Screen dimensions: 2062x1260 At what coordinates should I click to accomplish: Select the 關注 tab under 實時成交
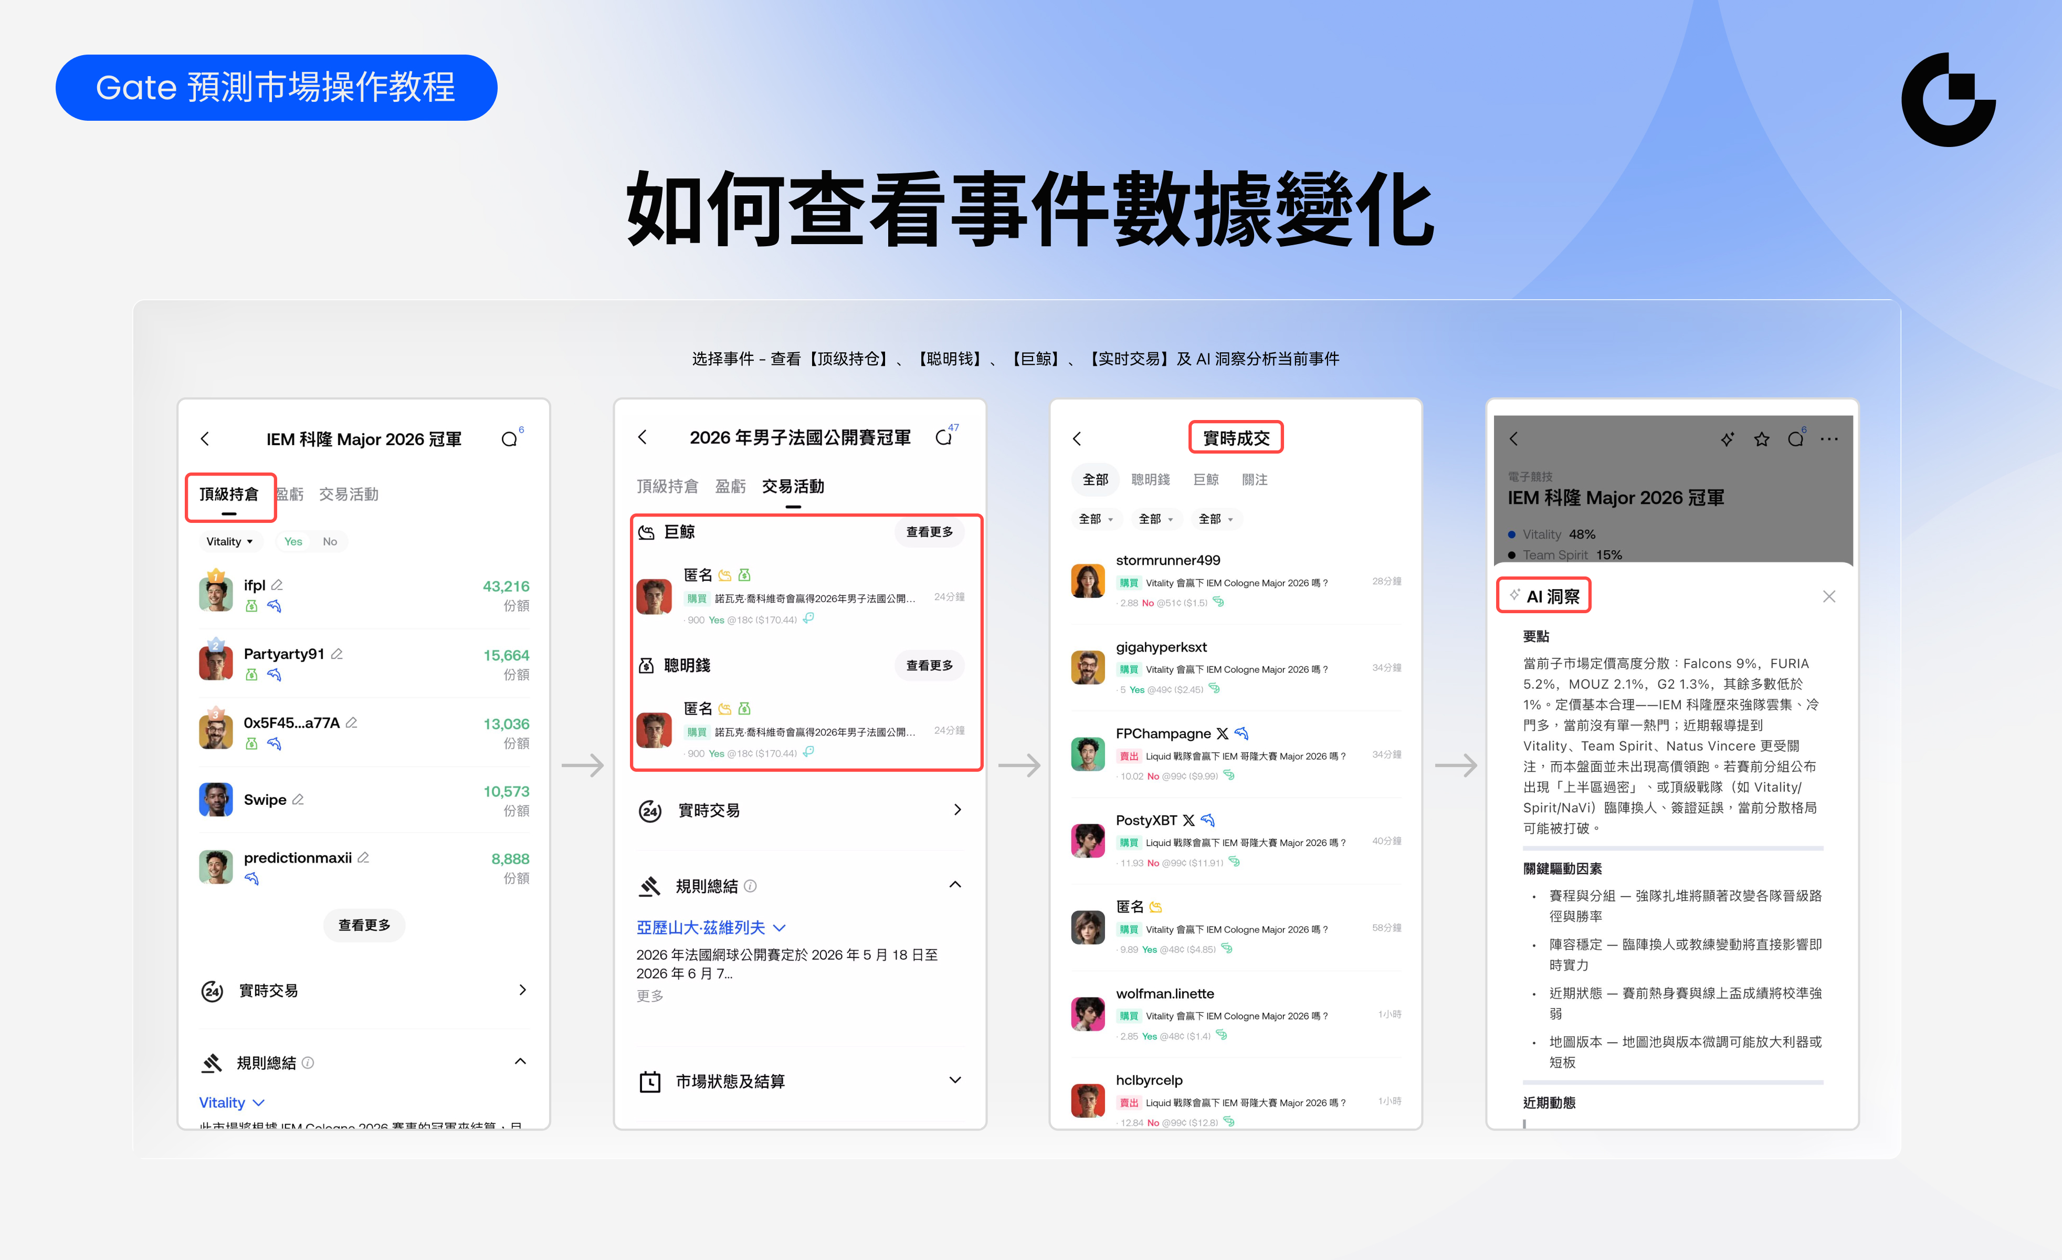1255,480
